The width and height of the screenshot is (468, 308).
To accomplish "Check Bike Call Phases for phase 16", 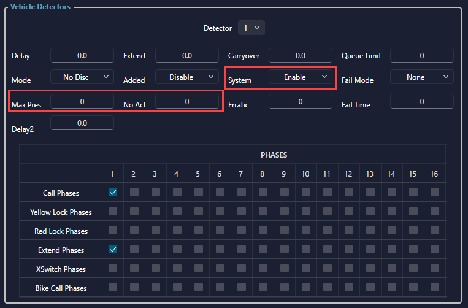I will (434, 288).
